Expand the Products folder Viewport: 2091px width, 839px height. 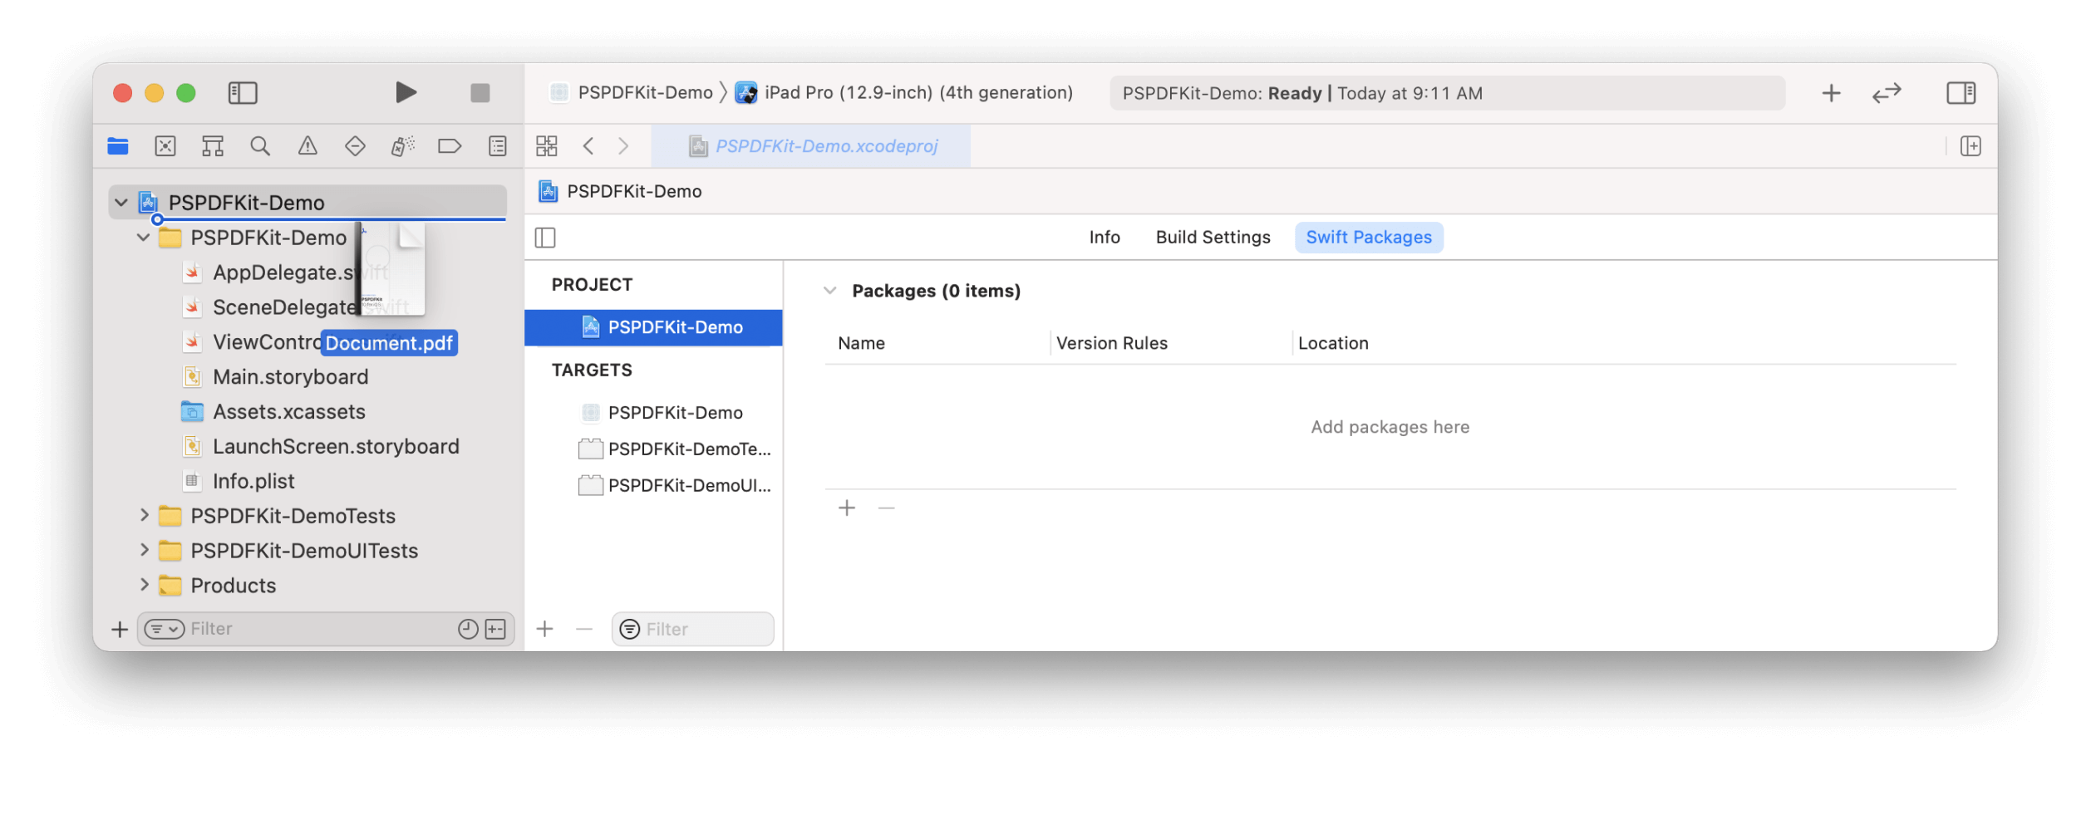point(143,585)
